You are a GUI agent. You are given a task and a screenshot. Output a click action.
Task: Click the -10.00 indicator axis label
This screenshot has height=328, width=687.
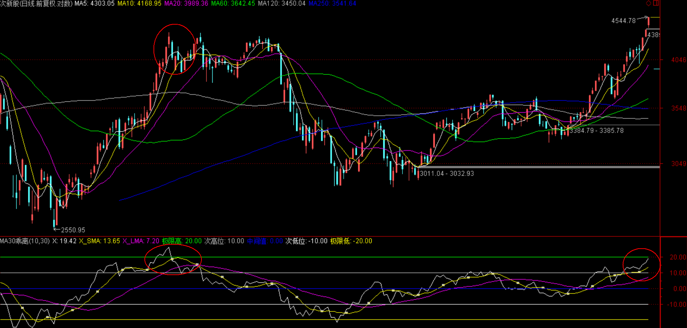pyautogui.click(x=676, y=304)
